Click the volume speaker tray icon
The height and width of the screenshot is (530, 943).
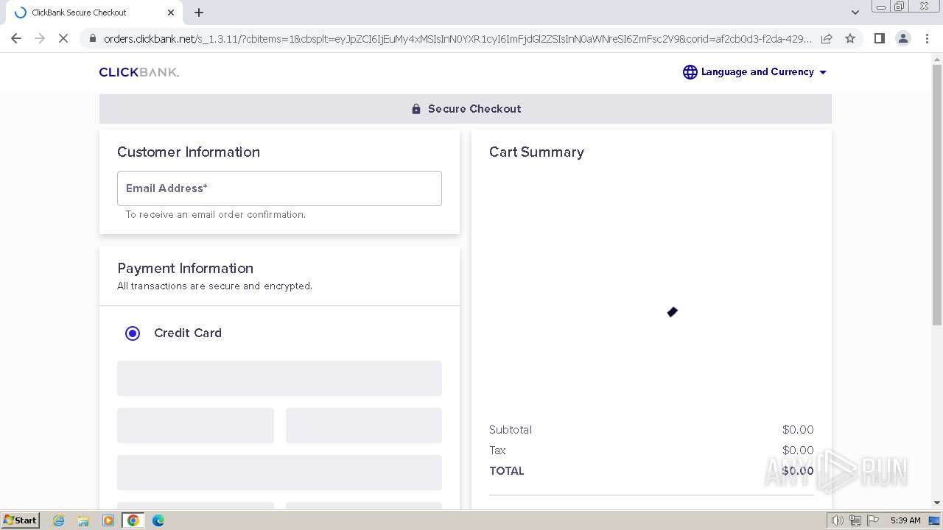coord(837,520)
